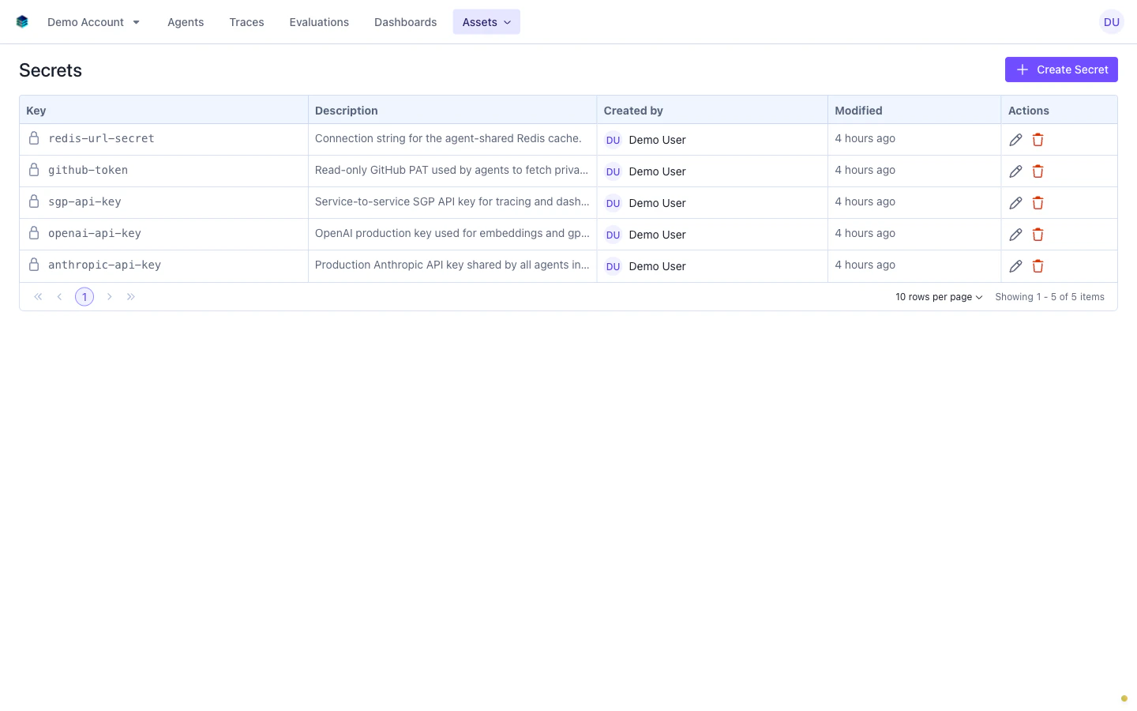Go to the first page of secrets

pos(38,297)
